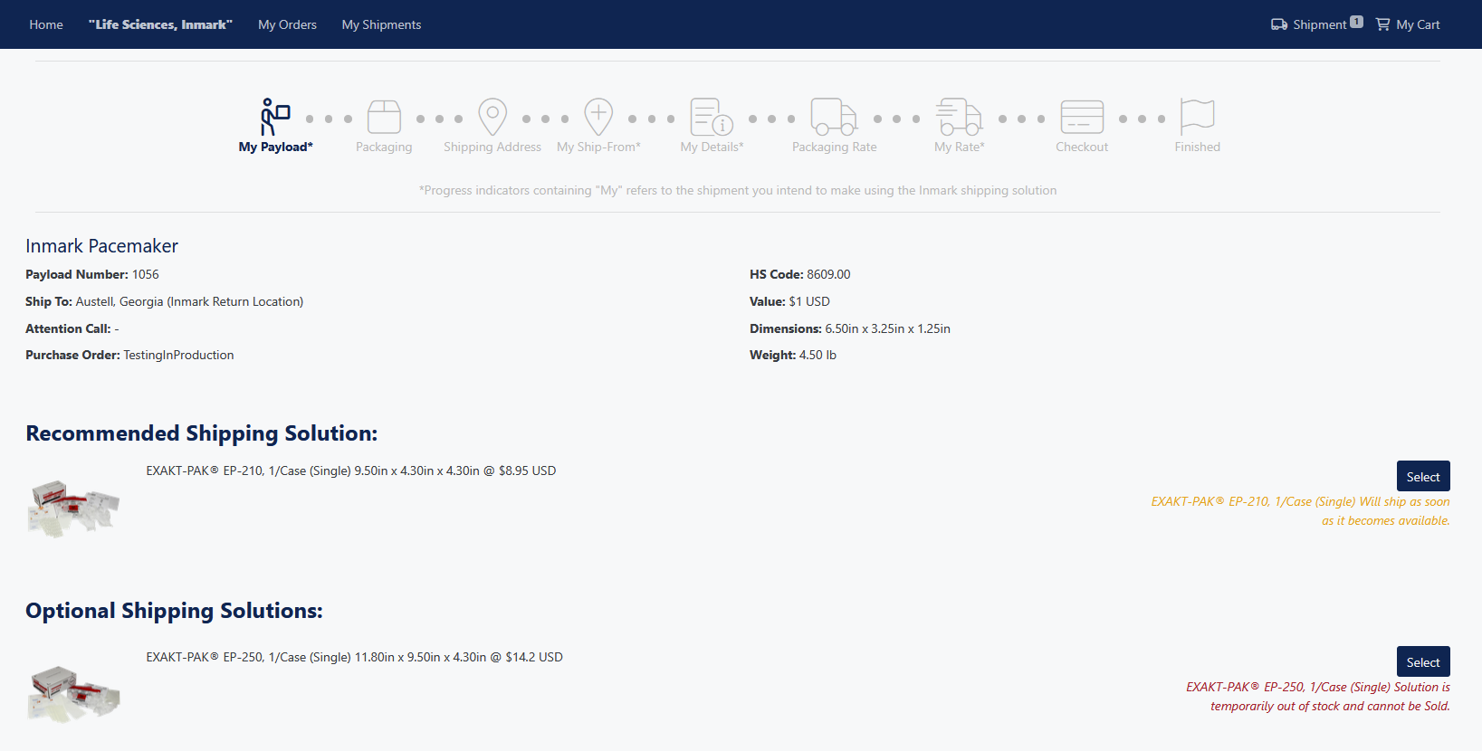Click the EP-210 description with $8.95 USD

pyautogui.click(x=351, y=471)
